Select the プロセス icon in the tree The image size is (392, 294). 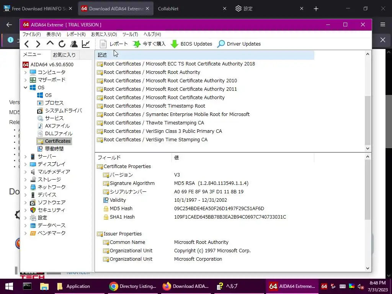coord(40,103)
